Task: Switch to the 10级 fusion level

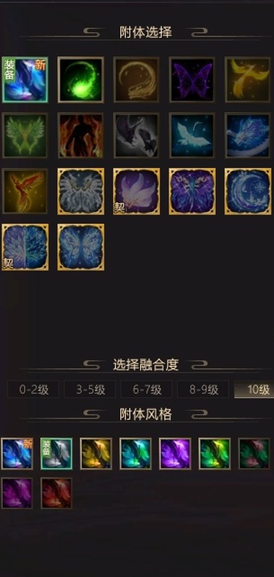Action: click(254, 390)
